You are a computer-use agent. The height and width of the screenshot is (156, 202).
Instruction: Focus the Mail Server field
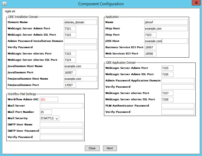[62, 106]
